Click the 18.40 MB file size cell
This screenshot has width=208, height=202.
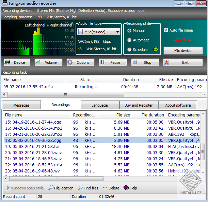(121, 146)
